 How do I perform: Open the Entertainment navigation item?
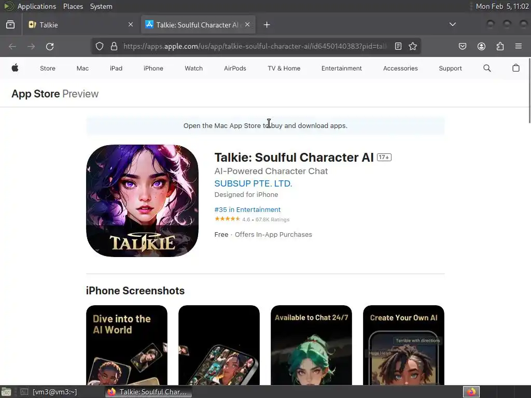pyautogui.click(x=341, y=68)
